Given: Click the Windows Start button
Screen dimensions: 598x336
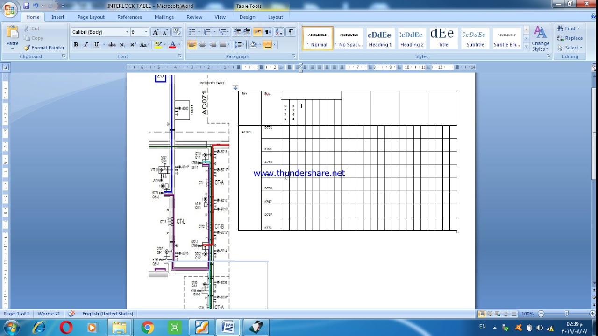Looking at the screenshot, I should pos(10,327).
